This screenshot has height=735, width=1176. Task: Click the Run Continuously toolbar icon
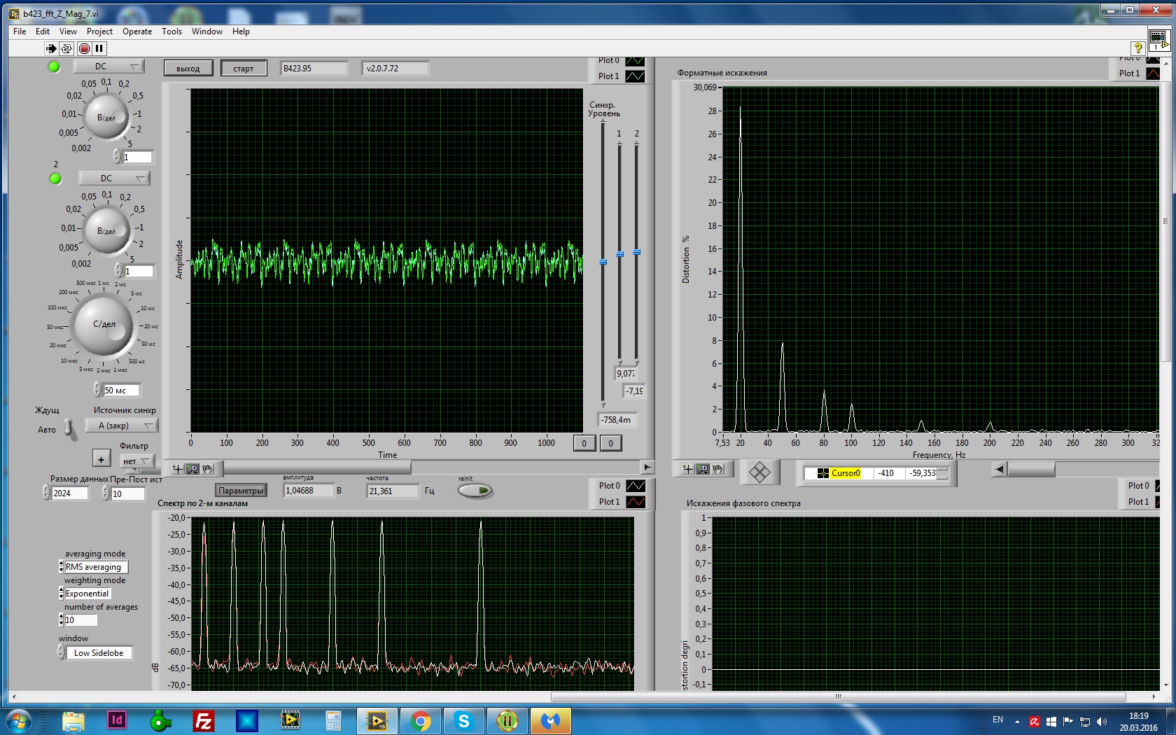(66, 48)
